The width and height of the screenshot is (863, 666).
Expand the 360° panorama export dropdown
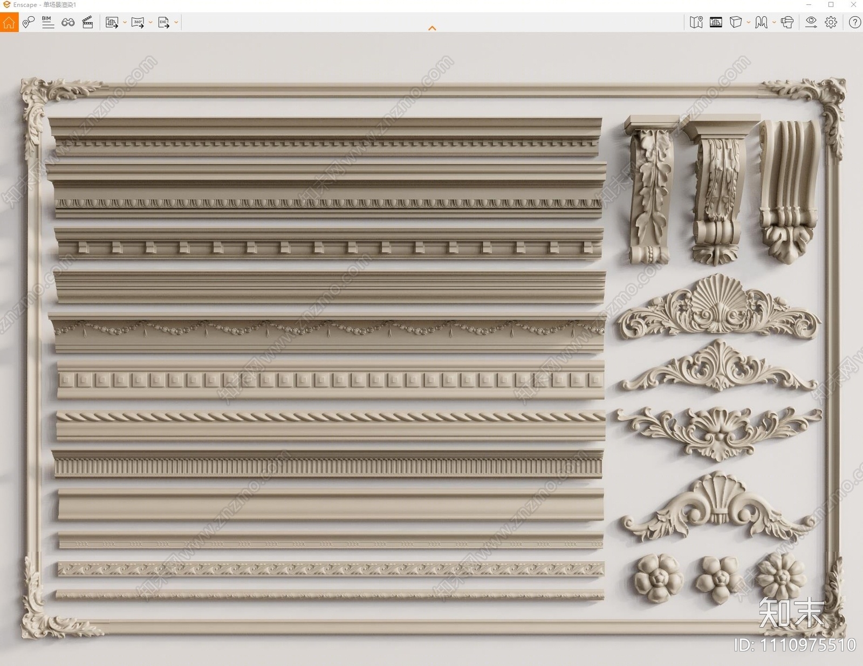(x=150, y=23)
